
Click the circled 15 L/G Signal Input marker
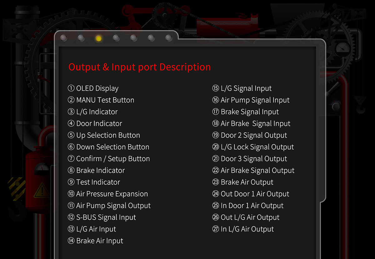216,88
